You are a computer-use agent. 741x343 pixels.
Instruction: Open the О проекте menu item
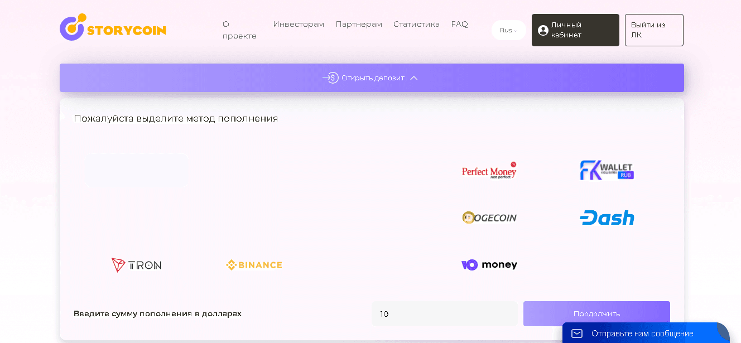(239, 30)
